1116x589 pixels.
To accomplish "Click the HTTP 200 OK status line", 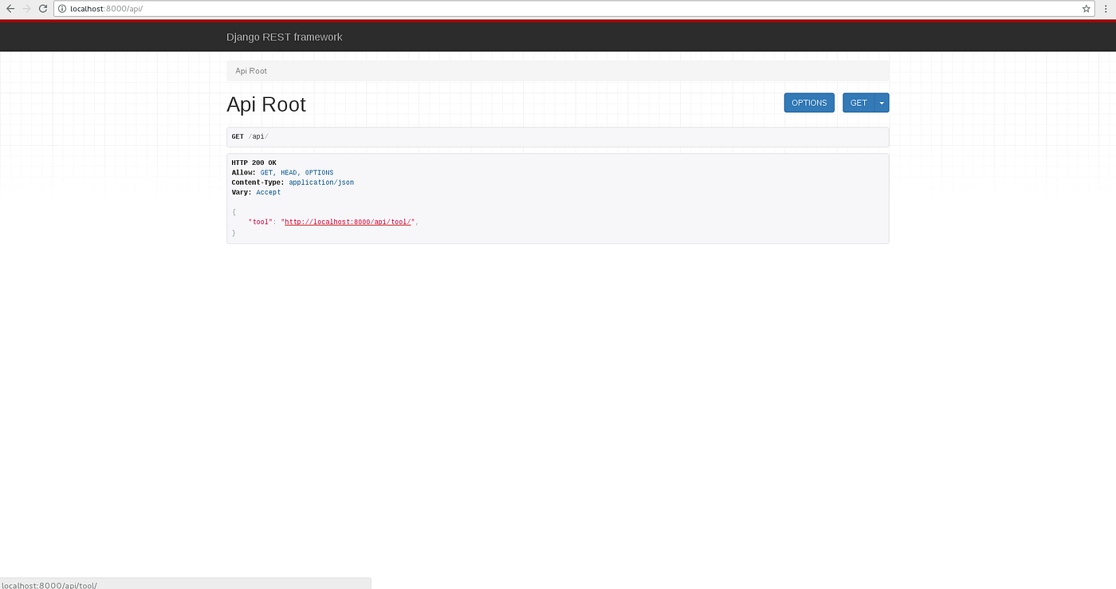I will tap(253, 162).
